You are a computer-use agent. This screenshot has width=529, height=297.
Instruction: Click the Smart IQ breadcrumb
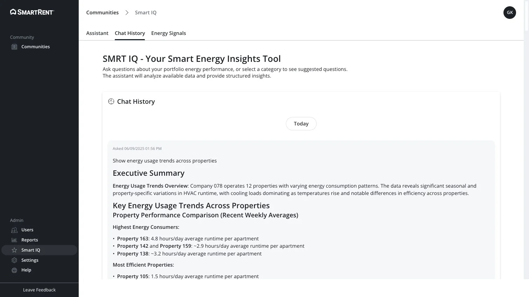[146, 13]
